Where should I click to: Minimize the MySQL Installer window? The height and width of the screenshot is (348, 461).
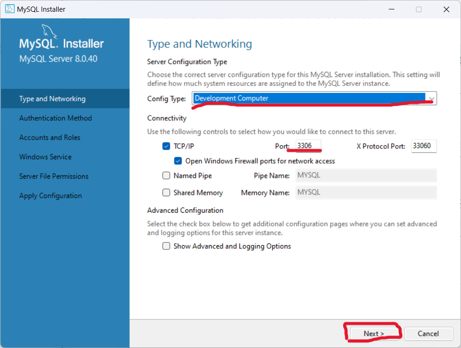coord(392,9)
